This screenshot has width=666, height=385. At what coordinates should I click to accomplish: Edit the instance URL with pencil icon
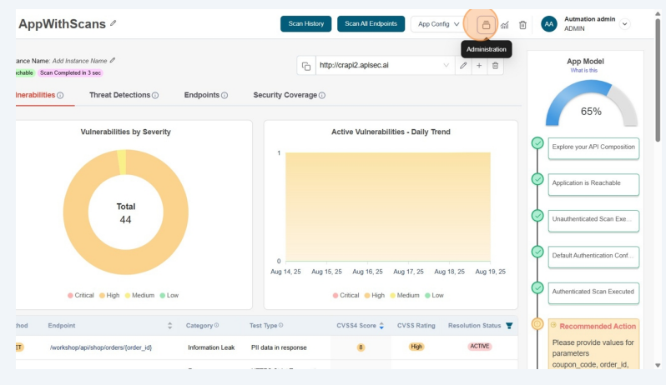coord(463,66)
